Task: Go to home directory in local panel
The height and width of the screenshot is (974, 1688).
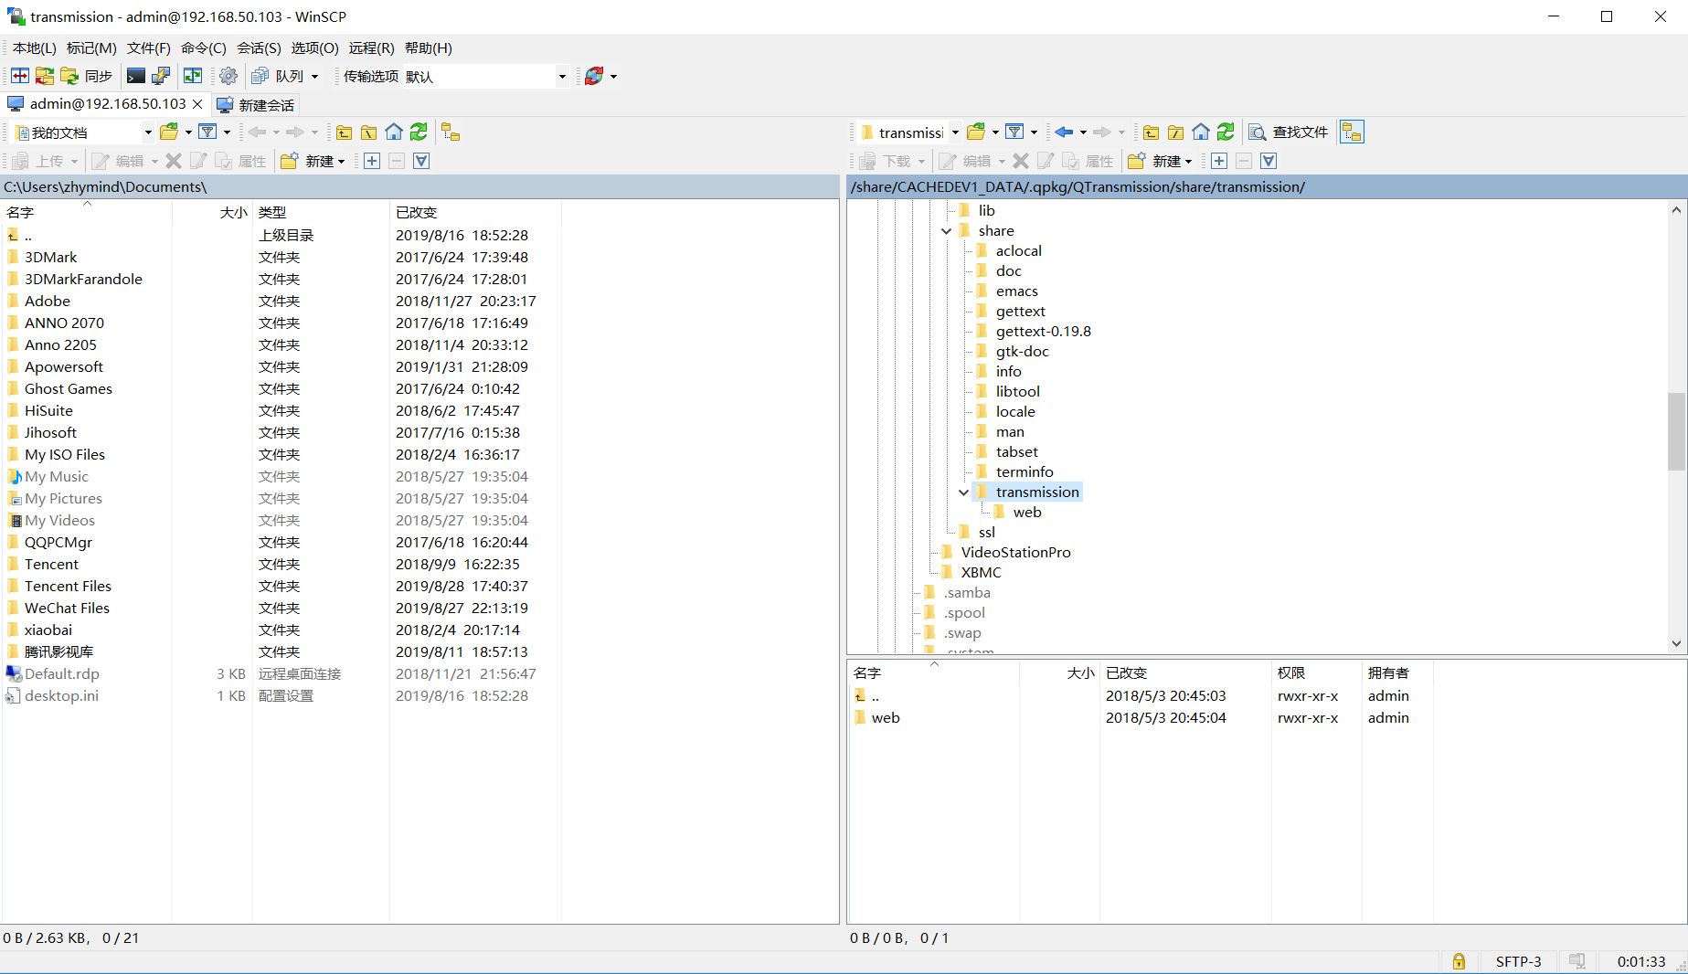Action: pos(394,132)
